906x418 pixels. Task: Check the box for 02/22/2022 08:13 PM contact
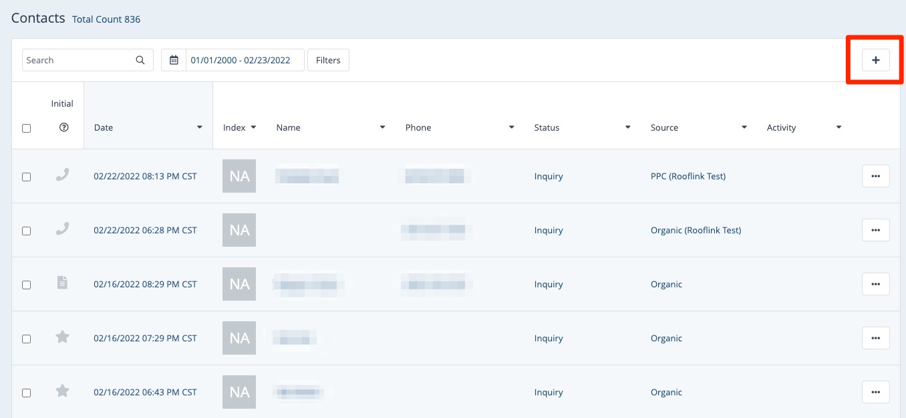click(27, 177)
